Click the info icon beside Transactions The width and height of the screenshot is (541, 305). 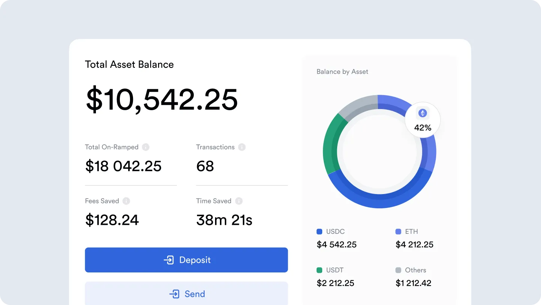pyautogui.click(x=242, y=147)
